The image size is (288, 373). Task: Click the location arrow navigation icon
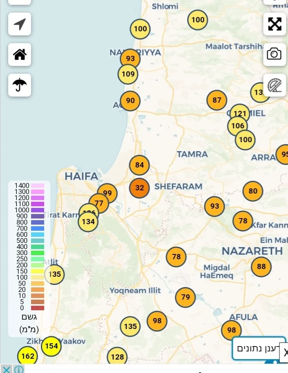coord(20,24)
